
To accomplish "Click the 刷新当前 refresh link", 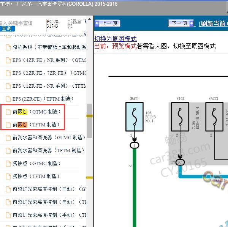I will coord(214,24).
